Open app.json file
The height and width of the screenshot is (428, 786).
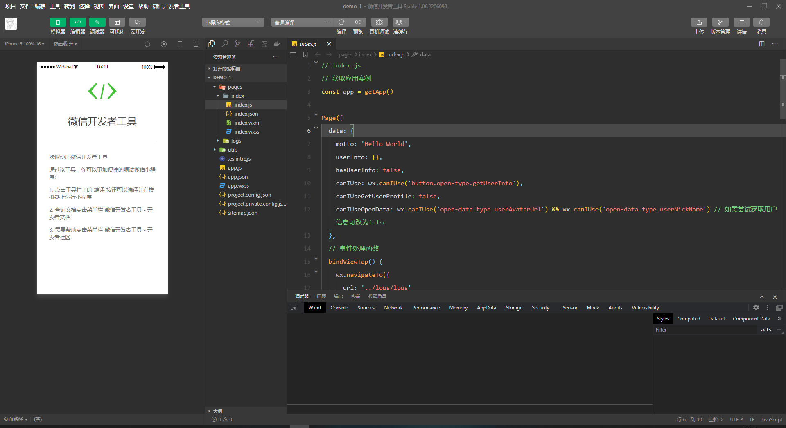pyautogui.click(x=246, y=177)
